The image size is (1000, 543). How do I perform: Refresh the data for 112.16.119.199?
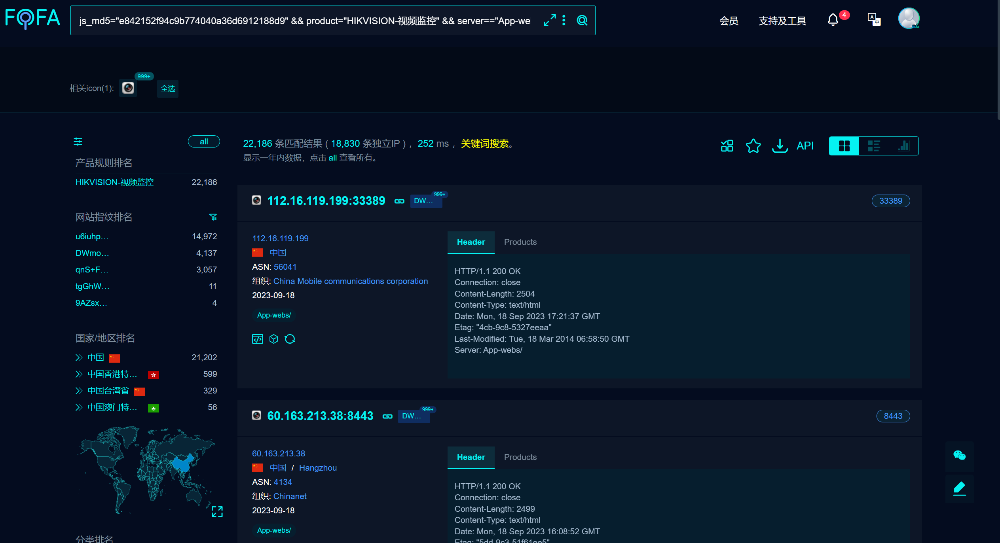[290, 339]
